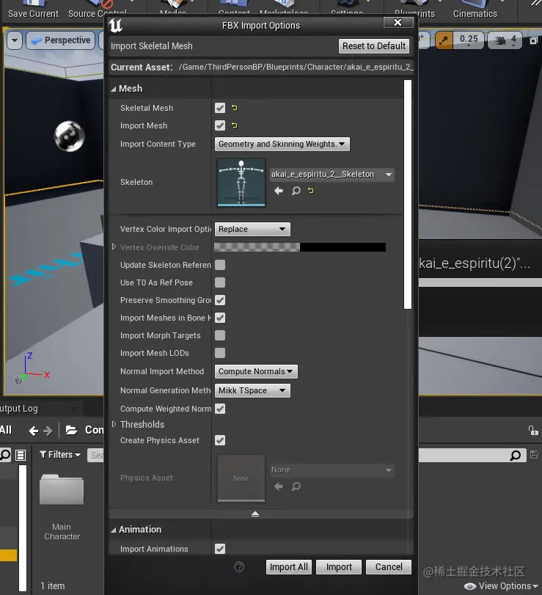The image size is (542, 595).
Task: Reset Import Mesh option to default
Action: (235, 125)
